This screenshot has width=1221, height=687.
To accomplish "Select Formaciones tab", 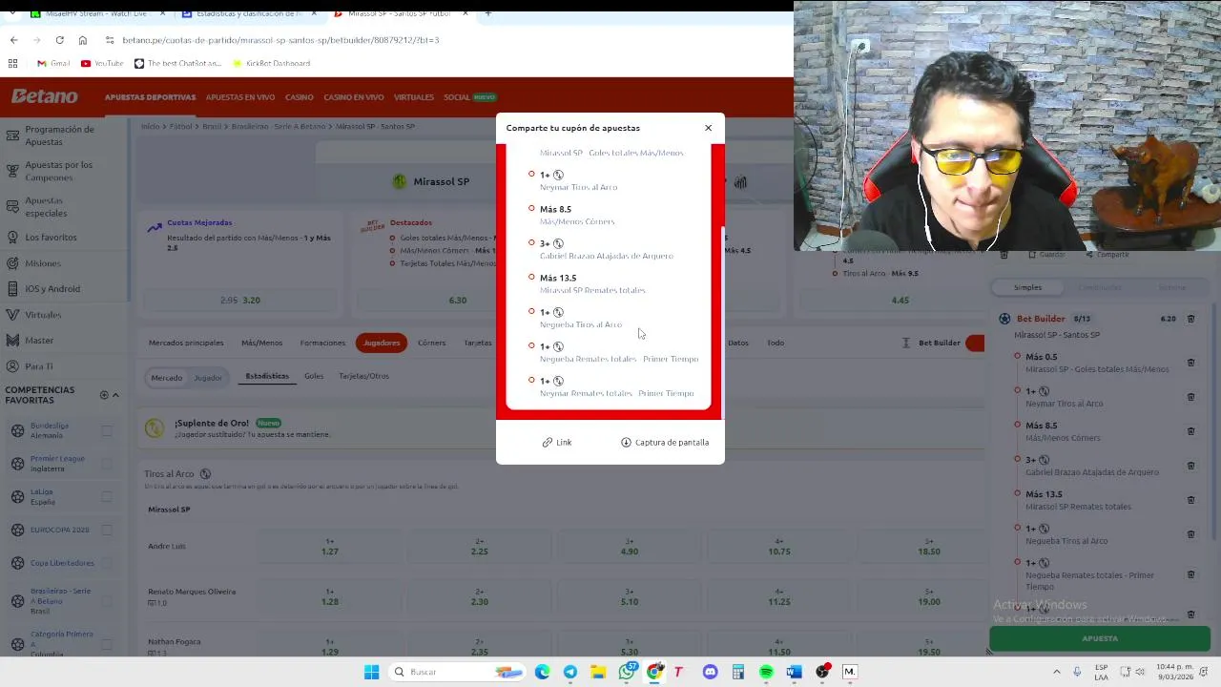I will (322, 343).
